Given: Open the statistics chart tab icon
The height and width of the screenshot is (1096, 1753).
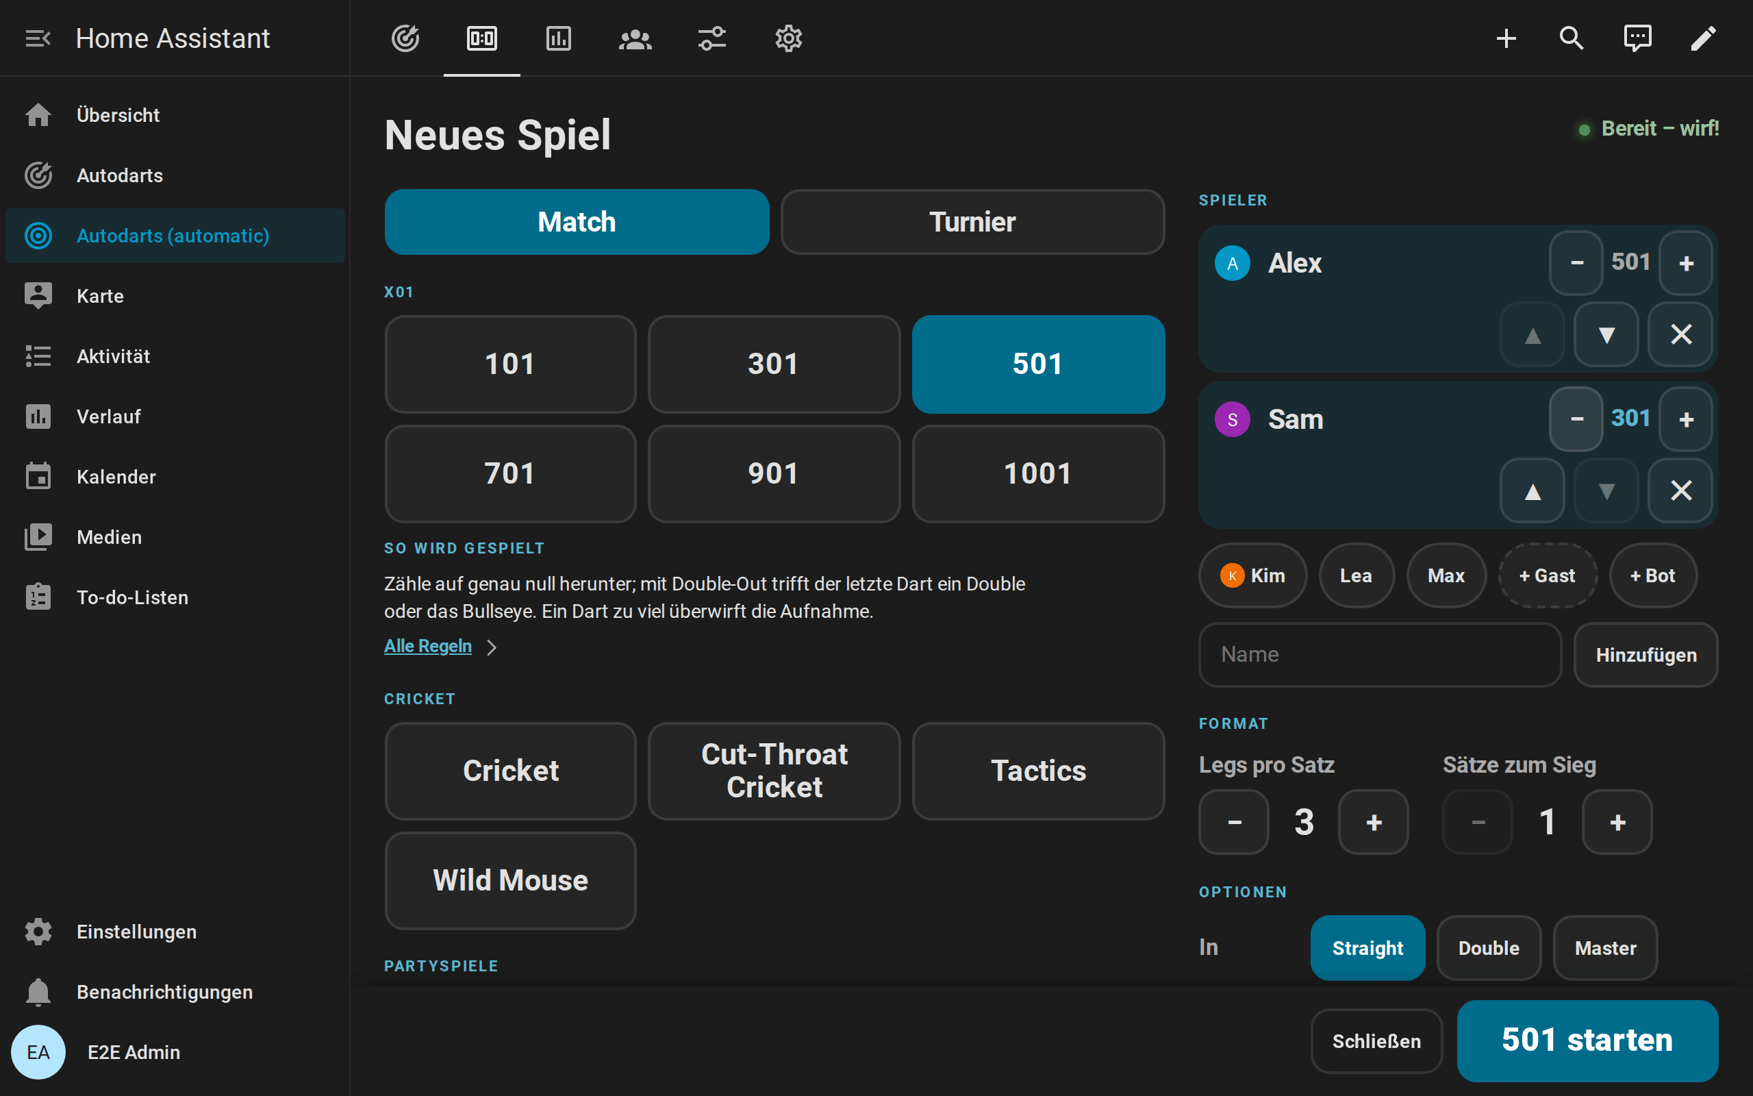Looking at the screenshot, I should 559,38.
